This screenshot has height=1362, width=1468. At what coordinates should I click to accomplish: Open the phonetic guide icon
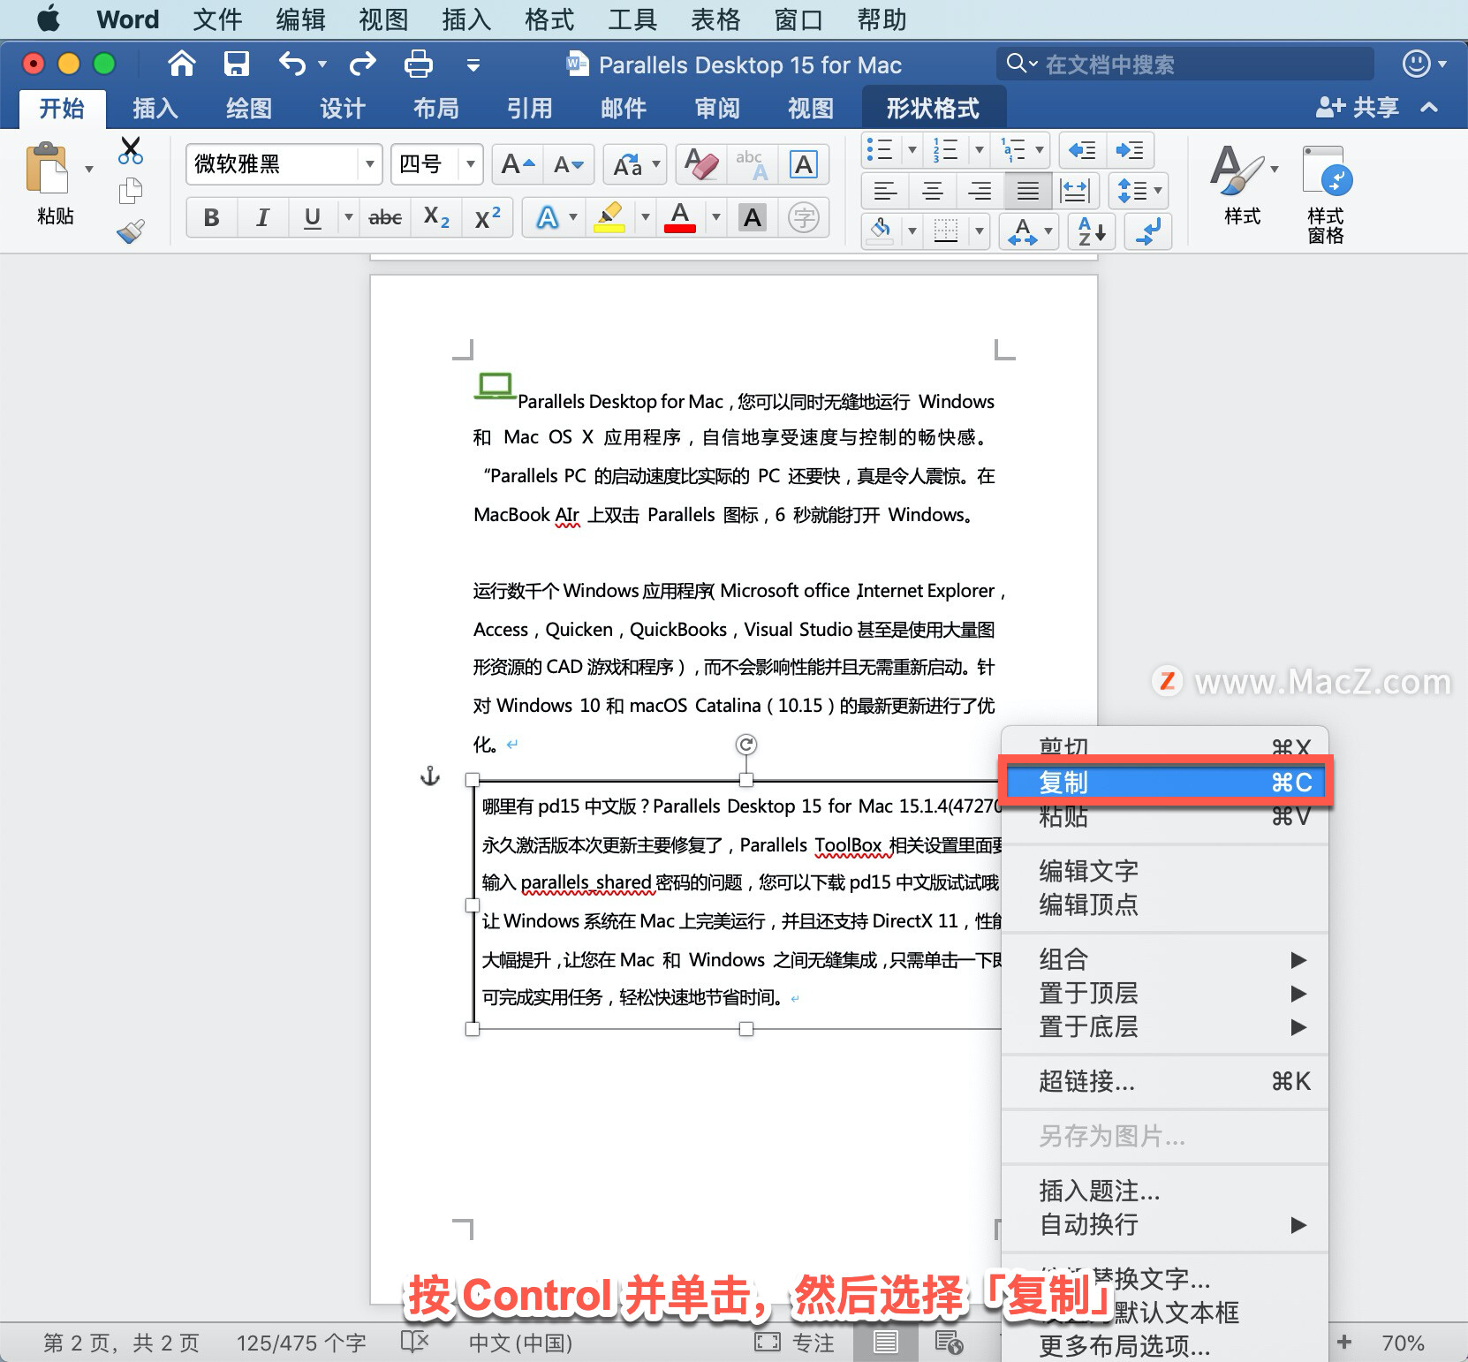point(804,217)
